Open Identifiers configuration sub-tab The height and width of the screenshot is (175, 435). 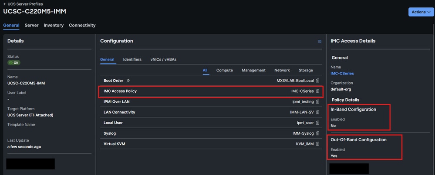pyautogui.click(x=132, y=59)
